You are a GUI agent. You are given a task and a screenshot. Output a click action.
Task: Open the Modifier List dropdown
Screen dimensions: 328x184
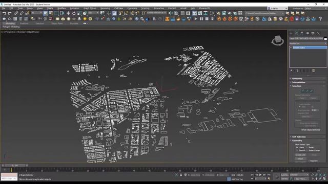point(308,43)
